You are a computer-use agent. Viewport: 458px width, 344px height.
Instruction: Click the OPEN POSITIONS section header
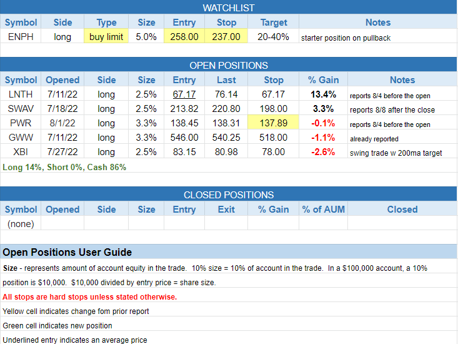pyautogui.click(x=229, y=65)
